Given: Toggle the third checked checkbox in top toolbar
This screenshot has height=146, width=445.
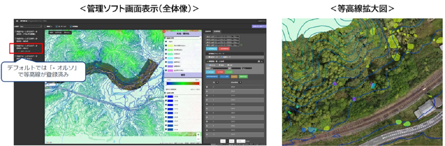Looking at the screenshot, I should click(71, 26).
